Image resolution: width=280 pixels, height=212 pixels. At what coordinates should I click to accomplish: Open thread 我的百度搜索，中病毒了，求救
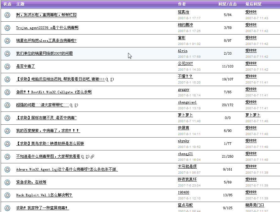coord(48,131)
